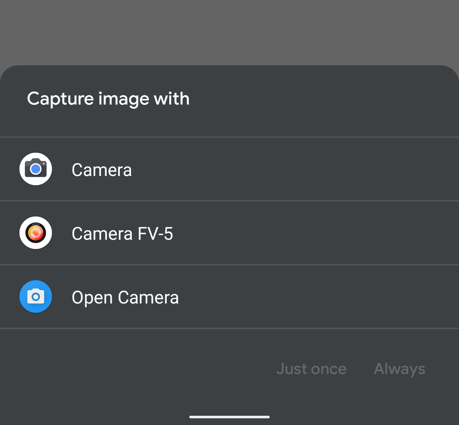459x425 pixels.
Task: Select the blue circular Open Camera icon
Action: [36, 296]
